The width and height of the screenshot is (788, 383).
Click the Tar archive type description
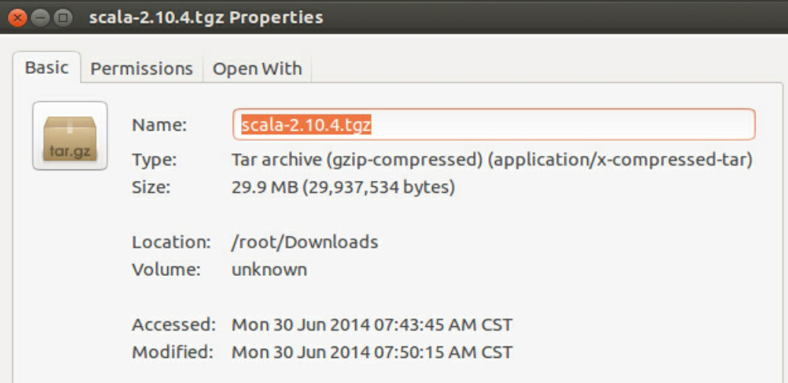click(x=491, y=160)
